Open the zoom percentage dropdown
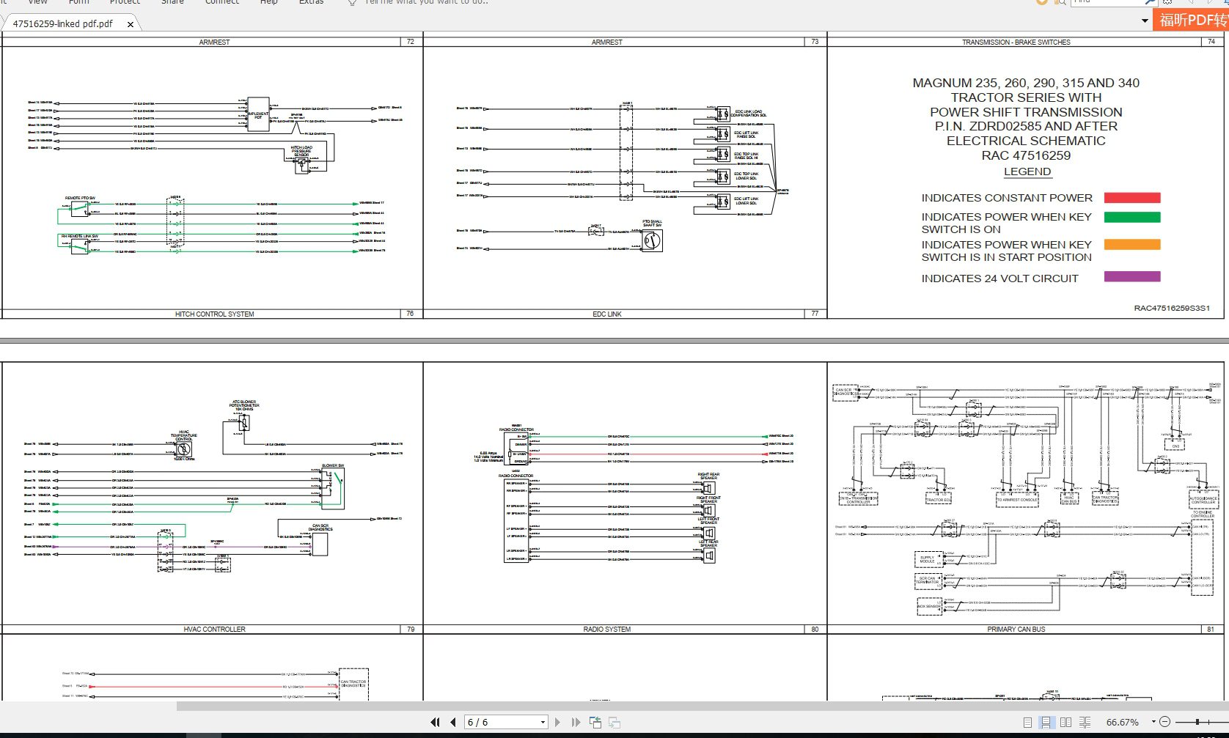1229x738 pixels. click(x=1153, y=722)
